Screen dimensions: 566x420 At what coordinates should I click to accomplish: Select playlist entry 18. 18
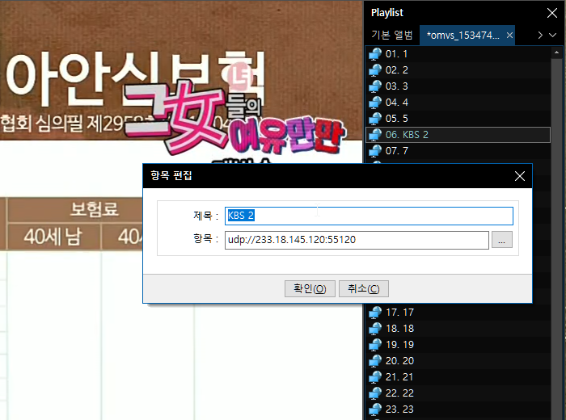pos(458,329)
